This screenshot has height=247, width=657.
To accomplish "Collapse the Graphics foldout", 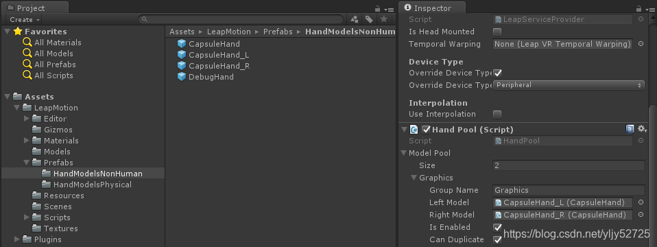I will (x=414, y=178).
